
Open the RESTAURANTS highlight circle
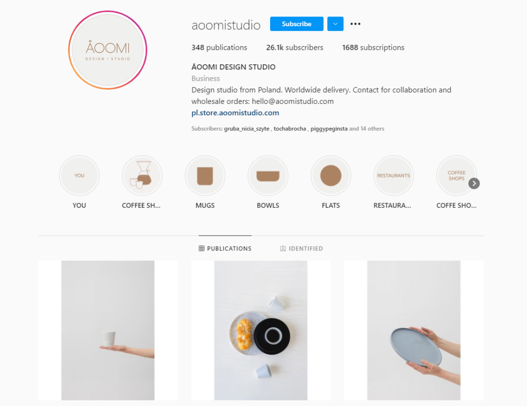(394, 175)
